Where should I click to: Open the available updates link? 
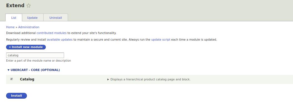click(x=60, y=40)
